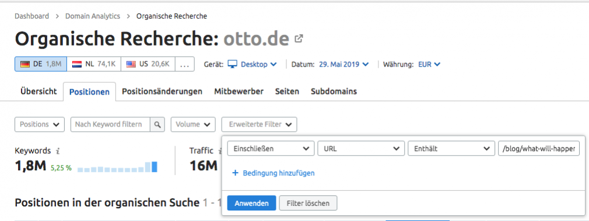Open the Subdomains tab
The width and height of the screenshot is (589, 221).
pyautogui.click(x=334, y=92)
